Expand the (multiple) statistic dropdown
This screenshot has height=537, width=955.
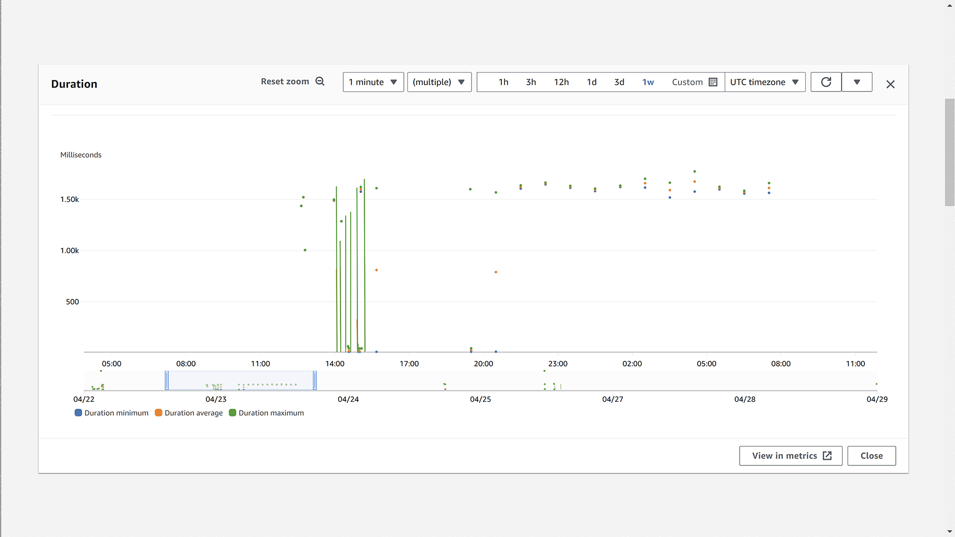click(x=439, y=82)
